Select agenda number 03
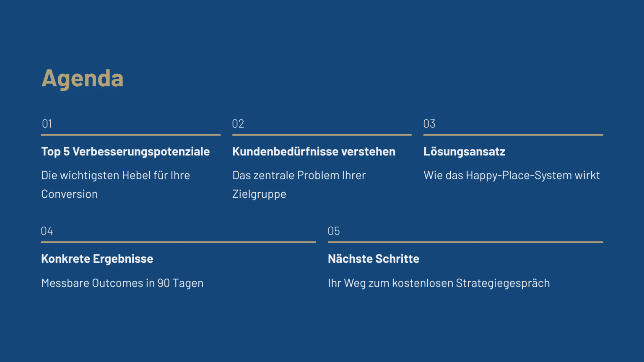The height and width of the screenshot is (362, 644). coord(429,124)
